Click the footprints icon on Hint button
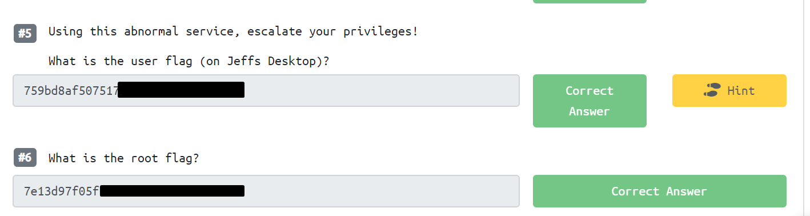 coord(712,90)
